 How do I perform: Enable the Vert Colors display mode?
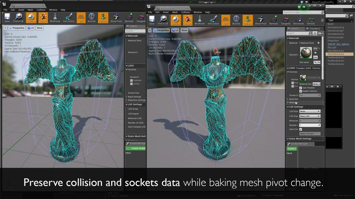coord(213,19)
